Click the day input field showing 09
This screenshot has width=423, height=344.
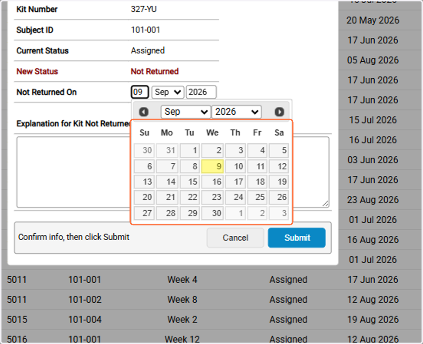pyautogui.click(x=140, y=92)
